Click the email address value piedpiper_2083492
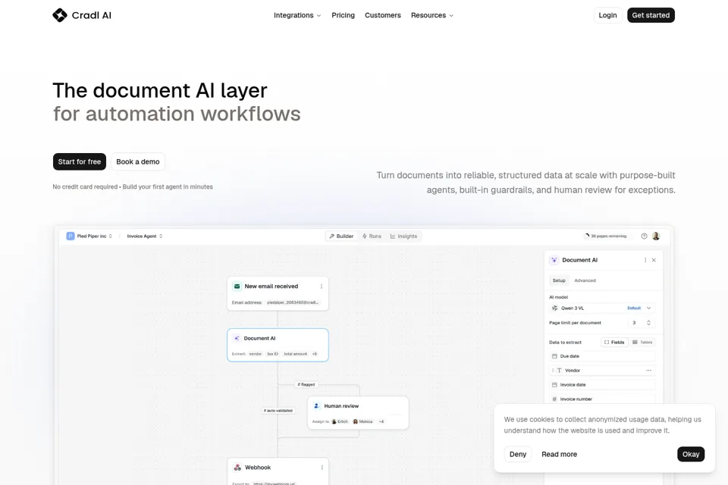This screenshot has width=728, height=485. pos(293,302)
